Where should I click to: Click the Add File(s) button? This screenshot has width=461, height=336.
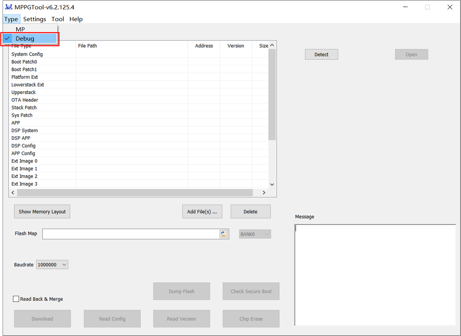coord(202,211)
